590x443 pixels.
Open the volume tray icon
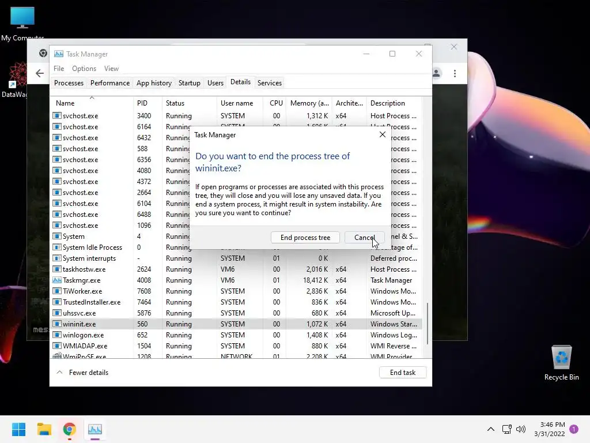click(x=521, y=429)
